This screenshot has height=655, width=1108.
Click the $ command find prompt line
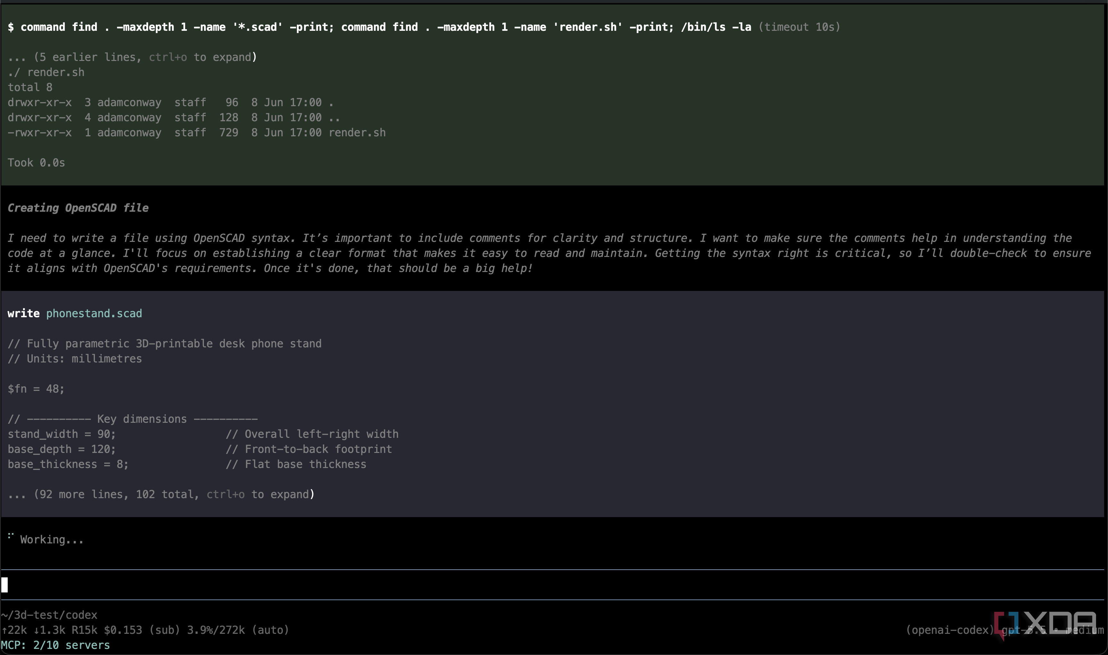(379, 27)
